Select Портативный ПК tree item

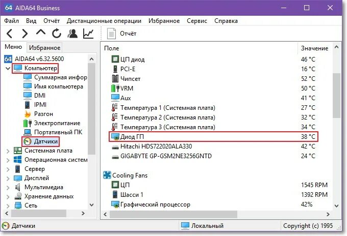tap(58, 132)
